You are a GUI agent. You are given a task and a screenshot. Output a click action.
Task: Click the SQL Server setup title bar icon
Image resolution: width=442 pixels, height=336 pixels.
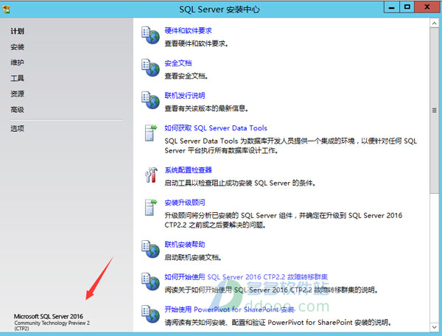(6, 9)
